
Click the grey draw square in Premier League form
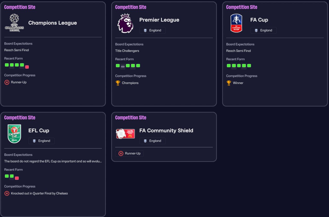pyautogui.click(x=123, y=67)
